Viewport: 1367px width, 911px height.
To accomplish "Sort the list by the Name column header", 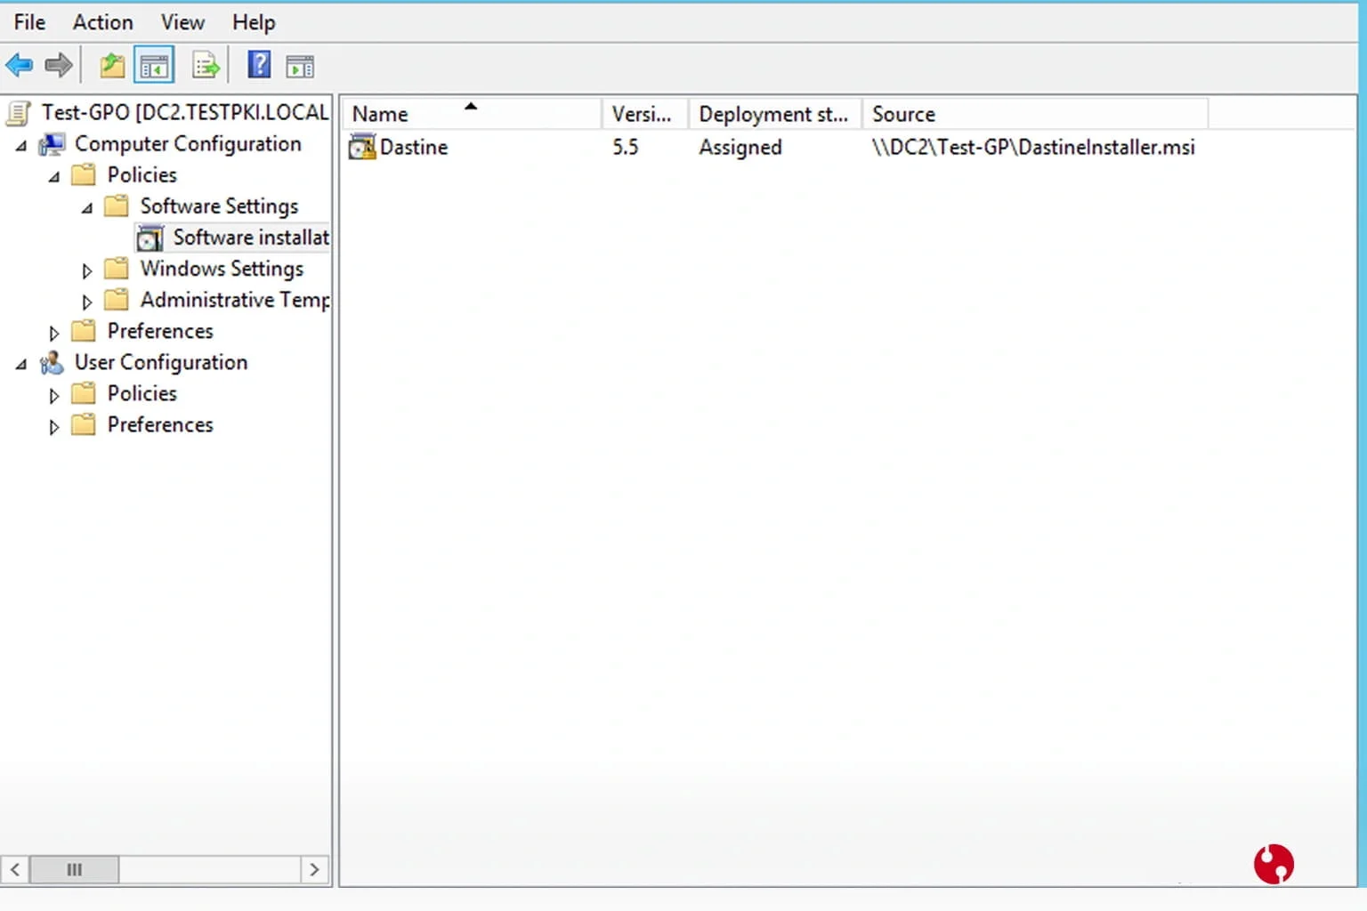I will click(472, 114).
